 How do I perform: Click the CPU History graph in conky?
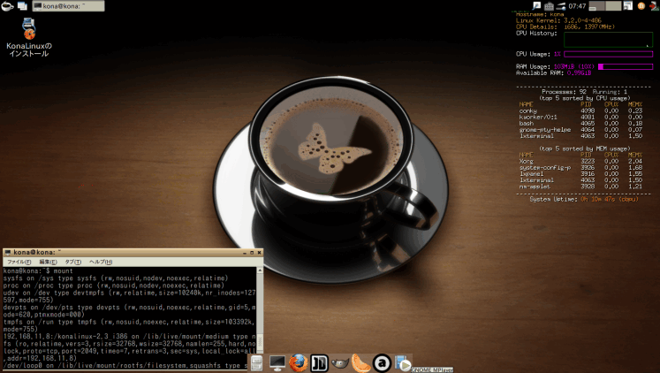[608, 40]
